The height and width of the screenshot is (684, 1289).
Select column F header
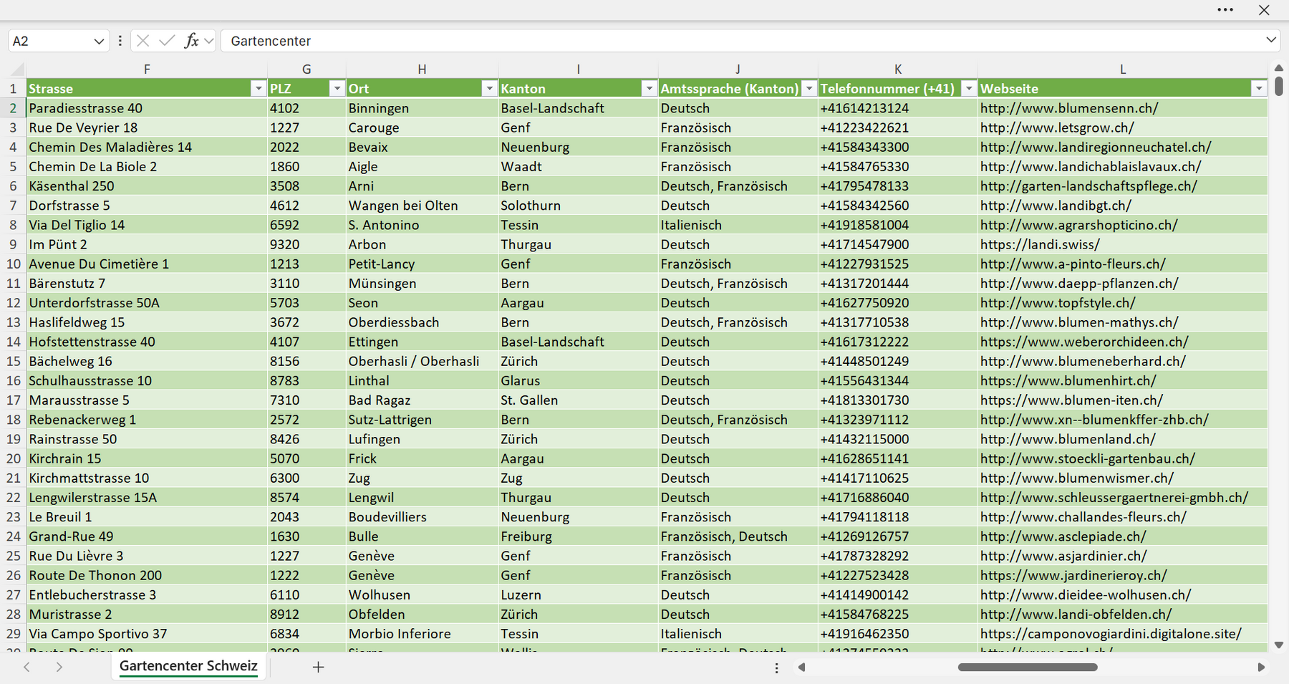point(147,69)
